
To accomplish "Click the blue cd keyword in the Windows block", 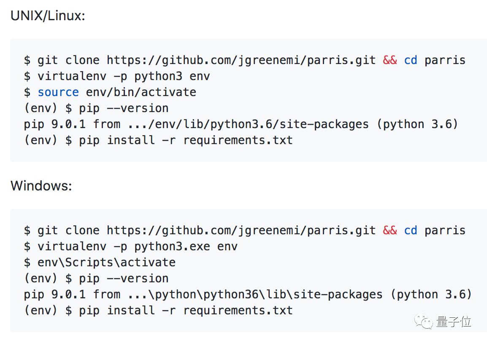I will tap(411, 230).
